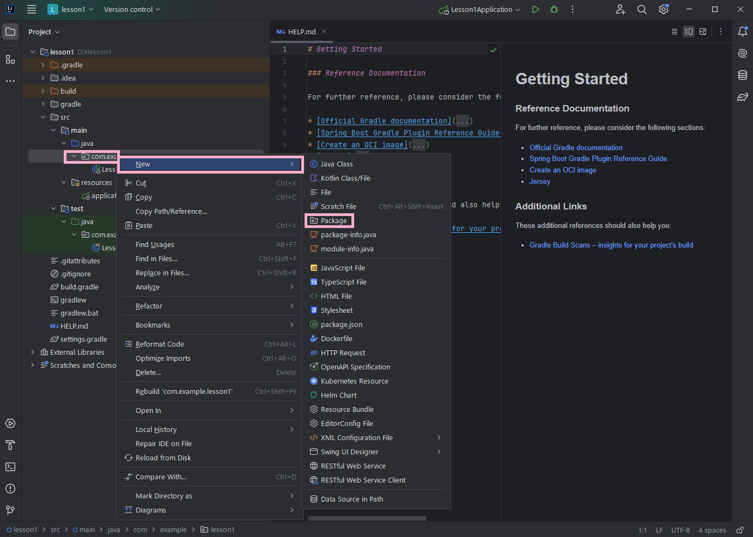Click Copy Path/Reference in context menu

210,211
